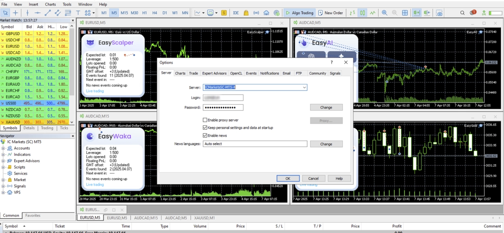
Task: Click the trendline drawing tool
Action: 48,13
